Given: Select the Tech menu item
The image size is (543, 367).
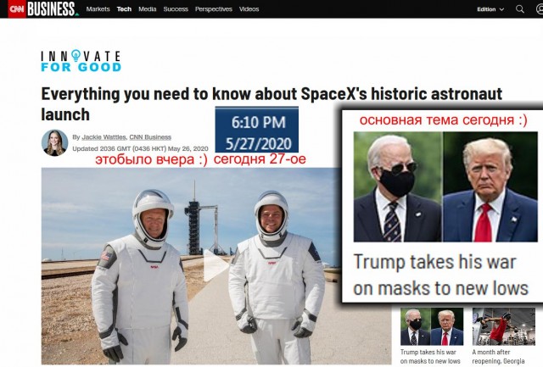Looking at the screenshot, I should coord(124,9).
